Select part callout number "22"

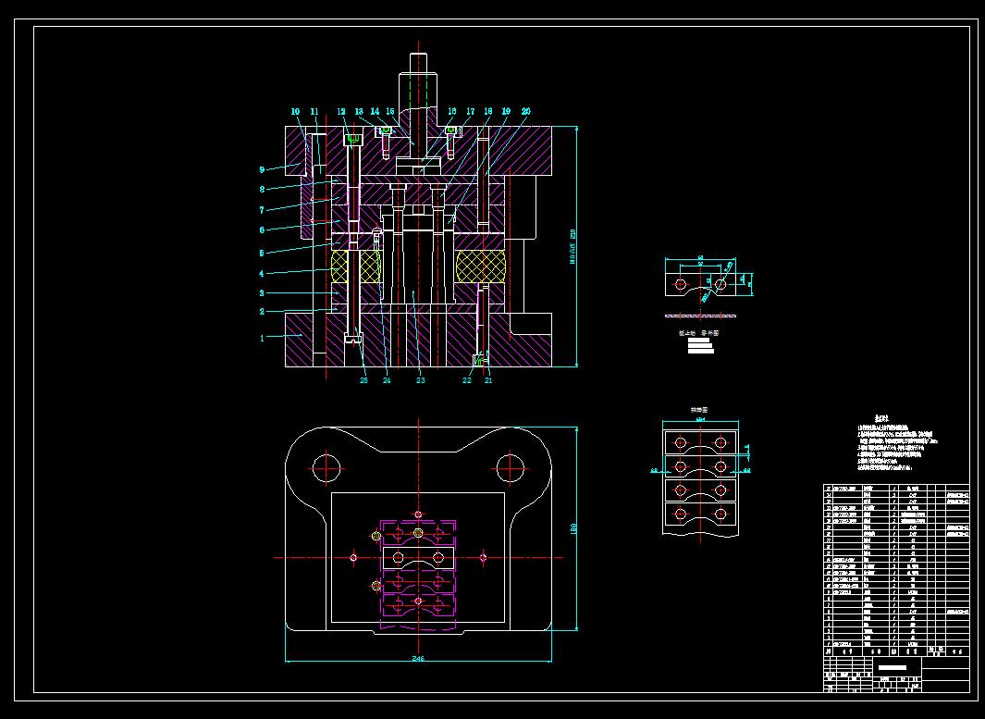(467, 380)
